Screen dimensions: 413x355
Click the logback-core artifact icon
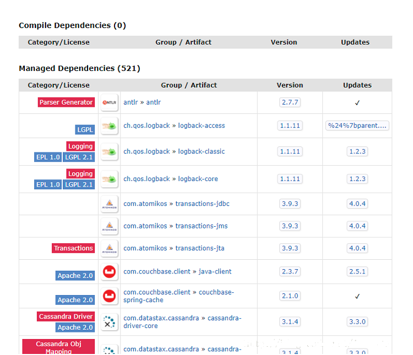pos(110,179)
